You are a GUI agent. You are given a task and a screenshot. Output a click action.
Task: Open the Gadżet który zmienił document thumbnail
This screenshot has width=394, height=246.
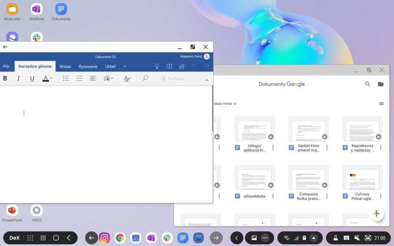click(308, 129)
